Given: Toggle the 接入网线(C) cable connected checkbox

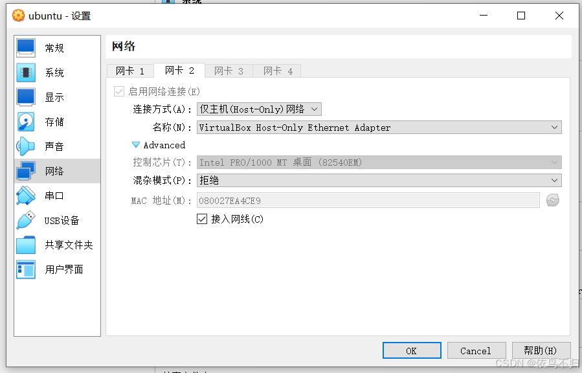Looking at the screenshot, I should (x=202, y=219).
